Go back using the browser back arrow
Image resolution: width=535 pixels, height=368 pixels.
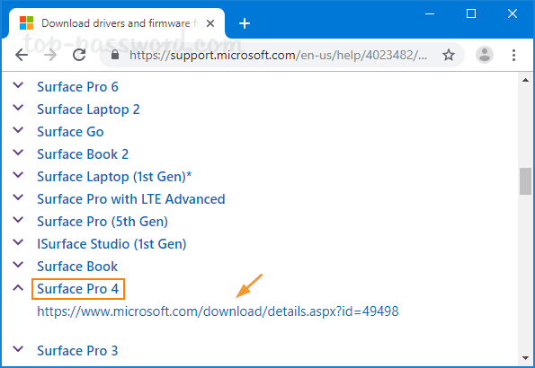click(x=22, y=55)
